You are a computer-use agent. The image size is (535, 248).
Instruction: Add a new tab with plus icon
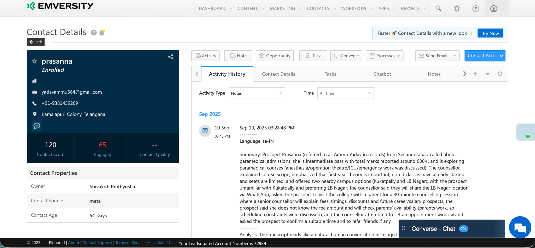475,74
